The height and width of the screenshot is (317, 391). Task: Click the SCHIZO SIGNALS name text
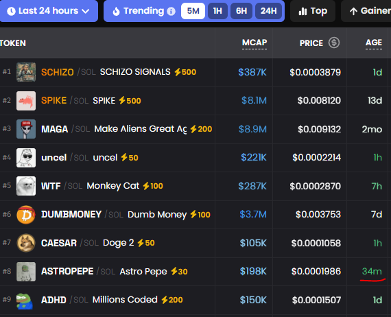(135, 72)
